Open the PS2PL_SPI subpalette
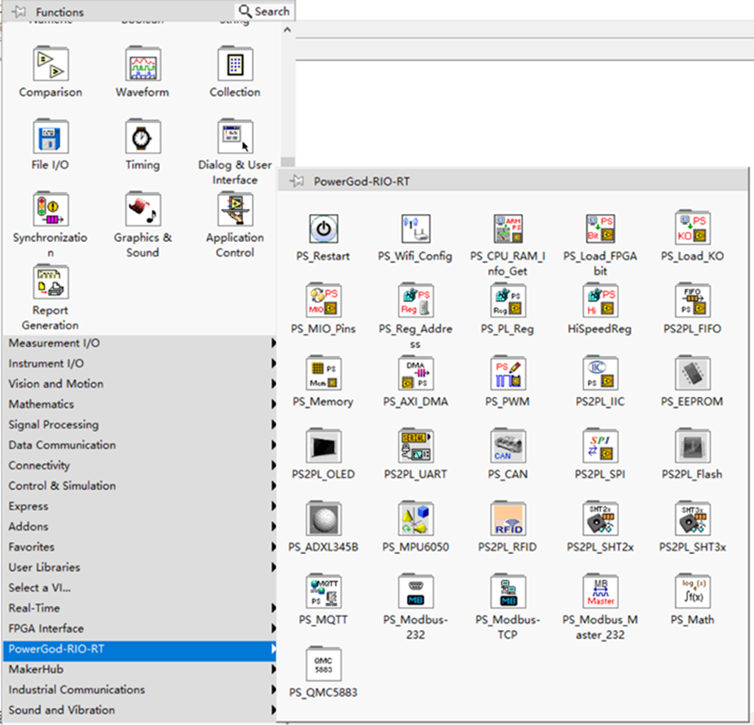Screen dimensions: 754x725 tap(600, 445)
